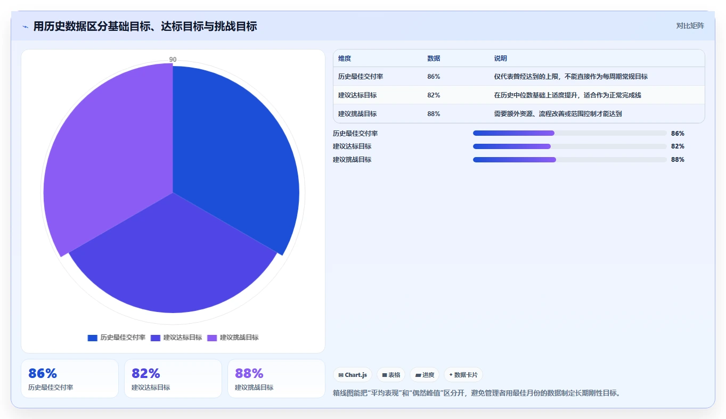726x419 pixels.
Task: Click table cell 建议达标目标
Action: pos(357,95)
